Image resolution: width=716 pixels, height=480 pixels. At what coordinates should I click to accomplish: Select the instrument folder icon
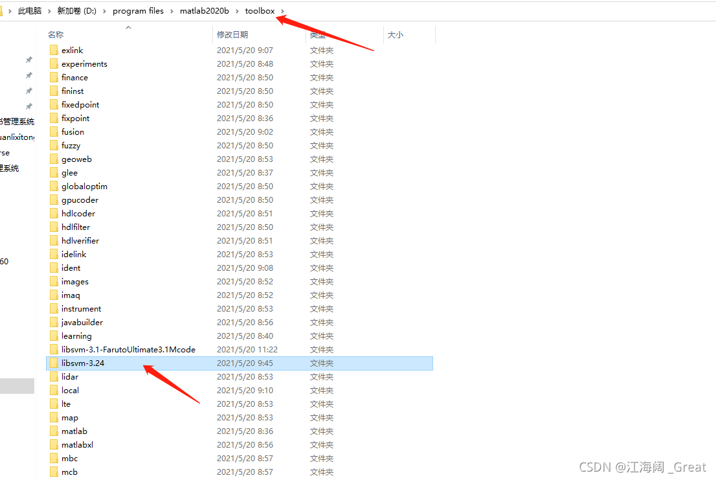[x=54, y=309]
